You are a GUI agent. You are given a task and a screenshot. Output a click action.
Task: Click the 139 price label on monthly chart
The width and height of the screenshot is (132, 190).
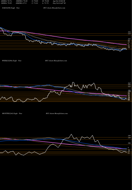click(x=129, y=136)
